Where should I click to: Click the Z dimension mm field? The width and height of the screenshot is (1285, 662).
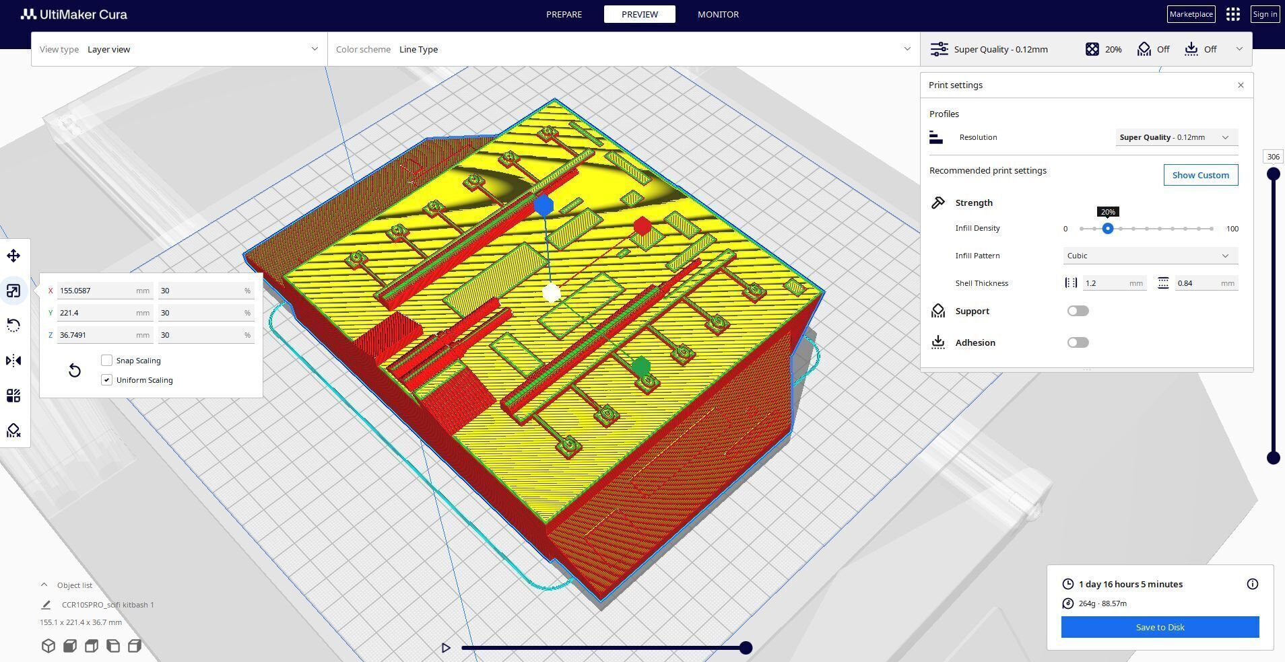pos(105,335)
